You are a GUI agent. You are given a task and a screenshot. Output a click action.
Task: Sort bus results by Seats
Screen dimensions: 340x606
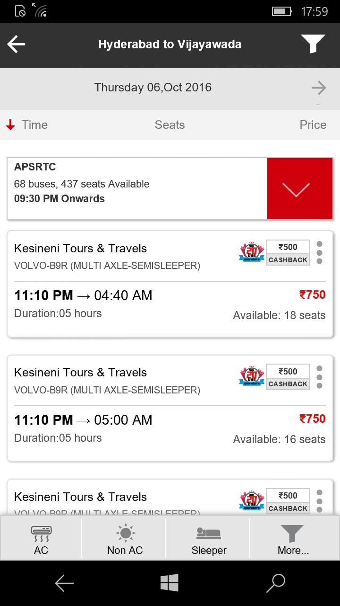(x=170, y=125)
